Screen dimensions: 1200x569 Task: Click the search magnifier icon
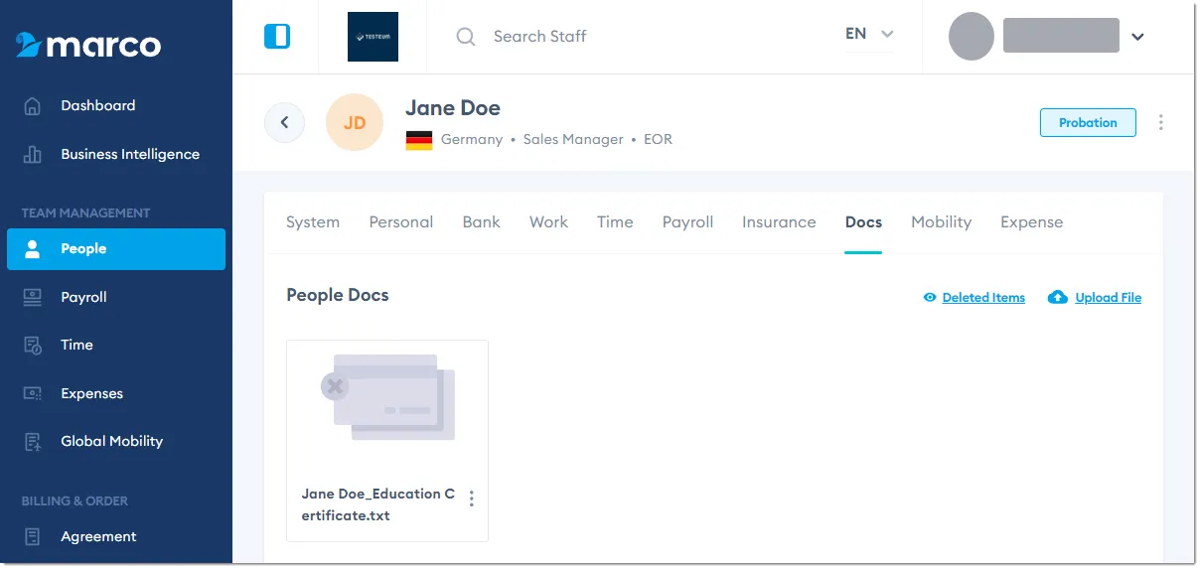pyautogui.click(x=466, y=37)
